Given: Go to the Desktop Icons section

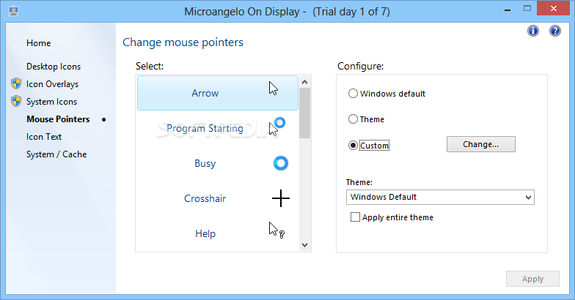Looking at the screenshot, I should pos(54,67).
